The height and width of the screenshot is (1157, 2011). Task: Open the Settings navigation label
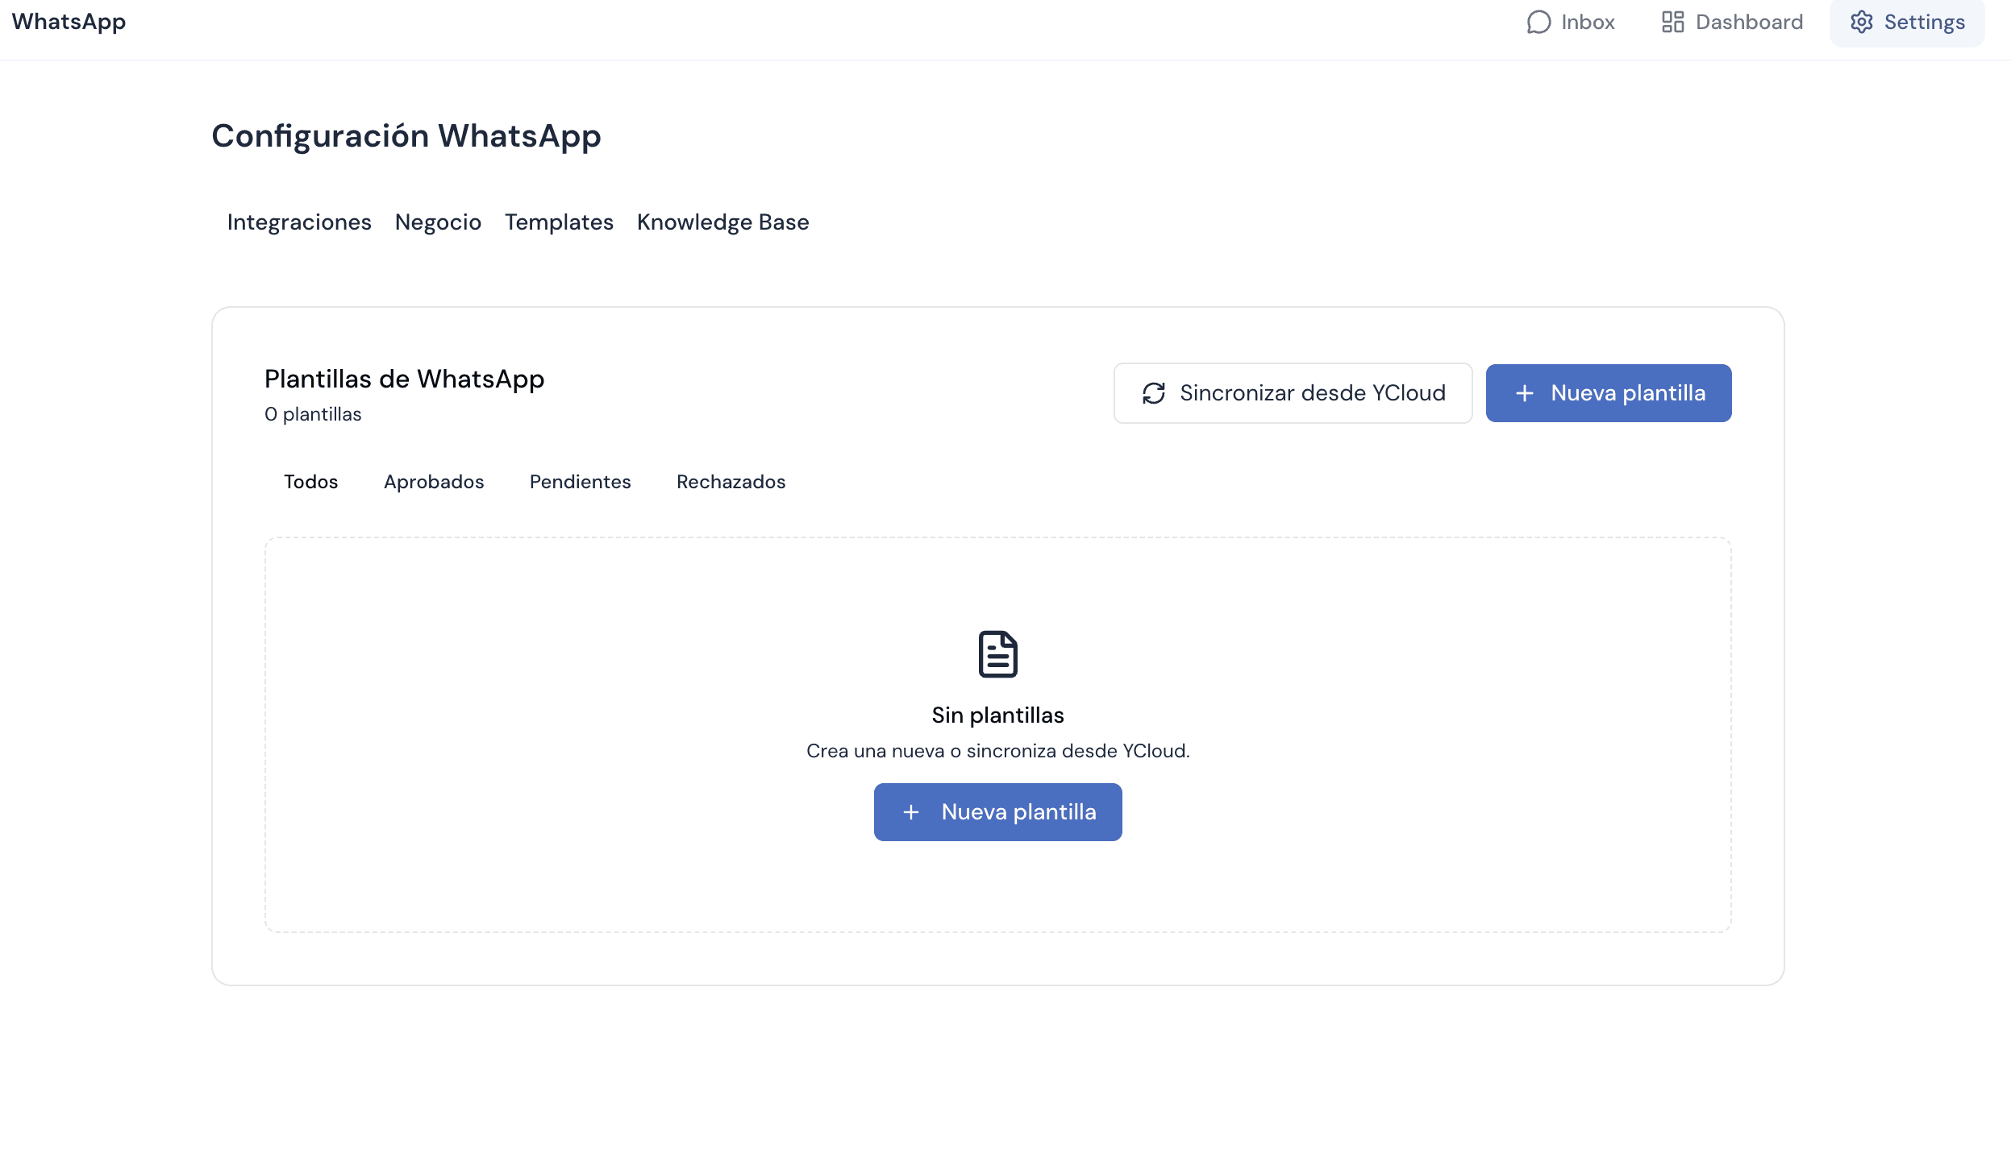pos(1925,22)
